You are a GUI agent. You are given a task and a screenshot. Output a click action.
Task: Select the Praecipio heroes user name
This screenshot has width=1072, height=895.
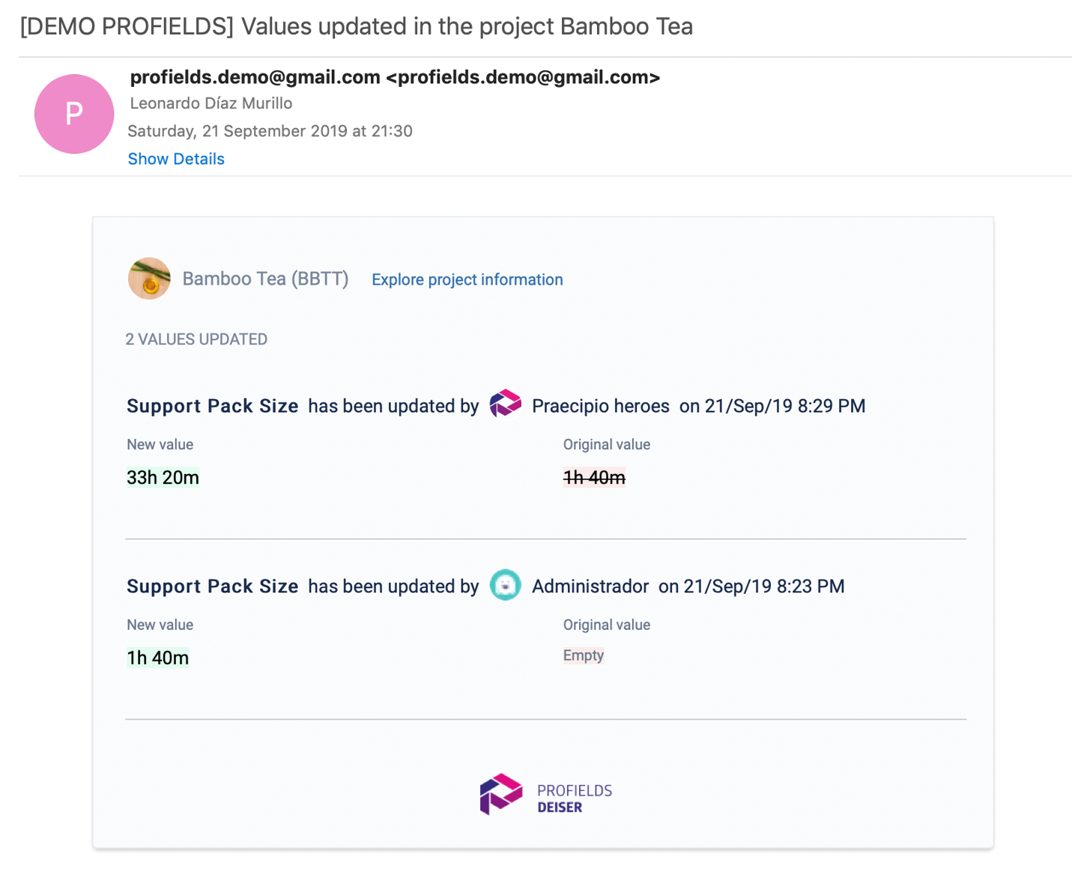[601, 406]
